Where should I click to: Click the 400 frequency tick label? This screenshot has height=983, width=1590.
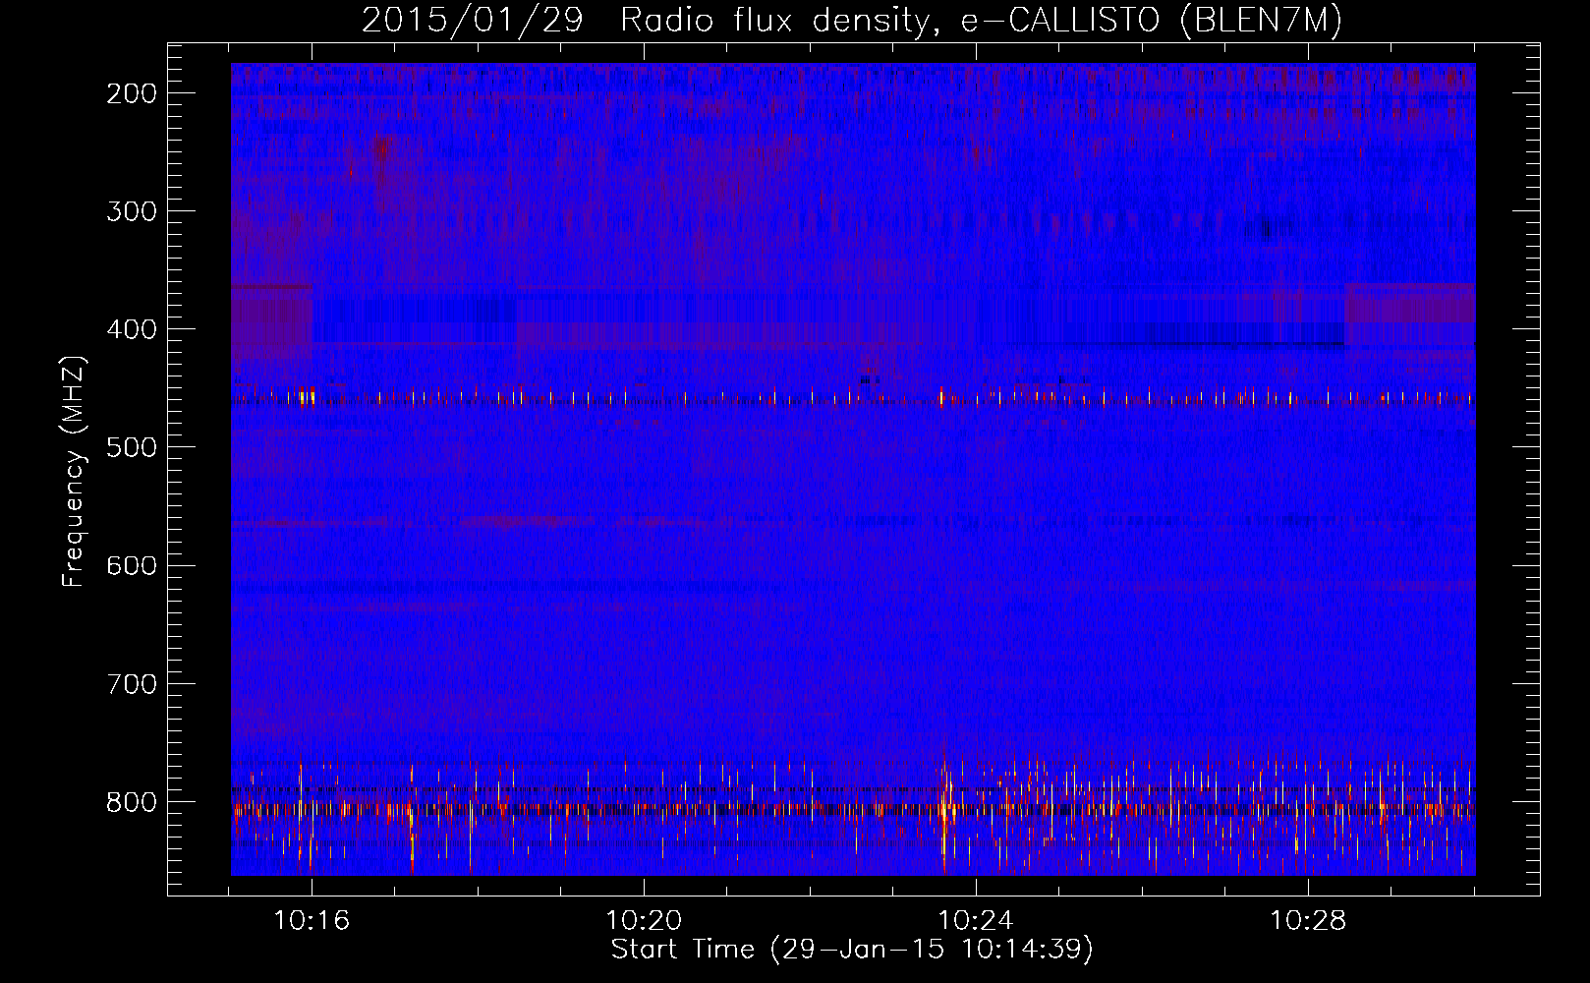132,329
